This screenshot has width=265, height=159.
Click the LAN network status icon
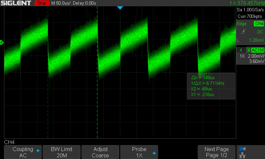coord(242,155)
